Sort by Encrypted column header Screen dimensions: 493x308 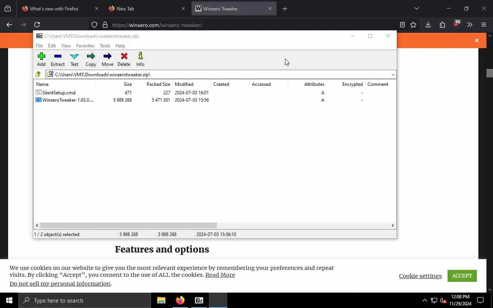click(345, 84)
